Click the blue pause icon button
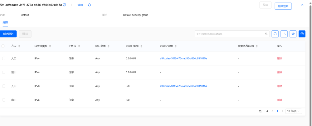 tap(302, 34)
